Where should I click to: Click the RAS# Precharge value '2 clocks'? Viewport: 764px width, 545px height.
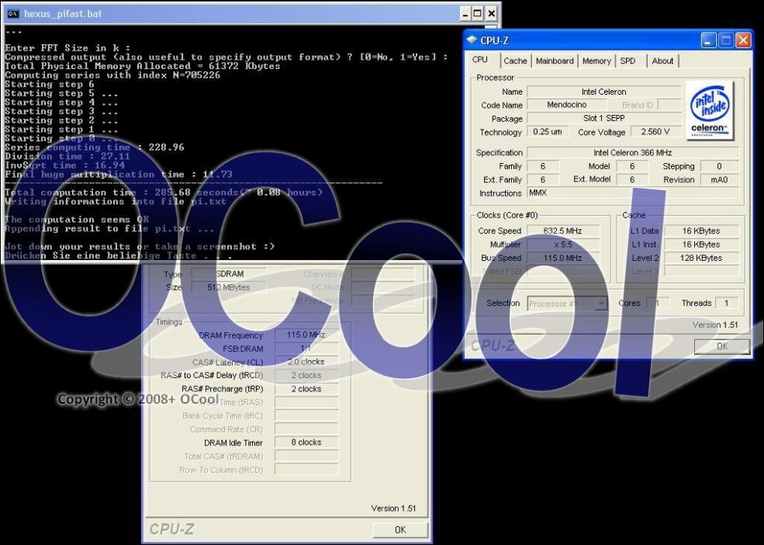pyautogui.click(x=306, y=389)
